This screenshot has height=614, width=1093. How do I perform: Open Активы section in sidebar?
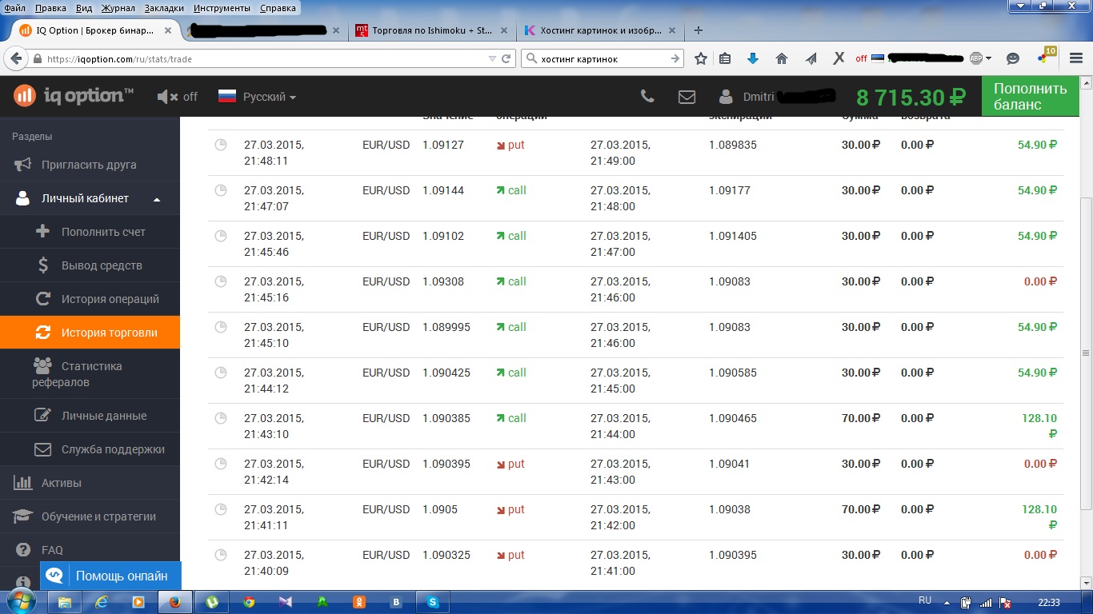(x=90, y=483)
